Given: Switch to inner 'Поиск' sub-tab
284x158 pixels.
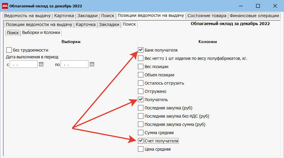Looking at the screenshot, I should [13, 33].
